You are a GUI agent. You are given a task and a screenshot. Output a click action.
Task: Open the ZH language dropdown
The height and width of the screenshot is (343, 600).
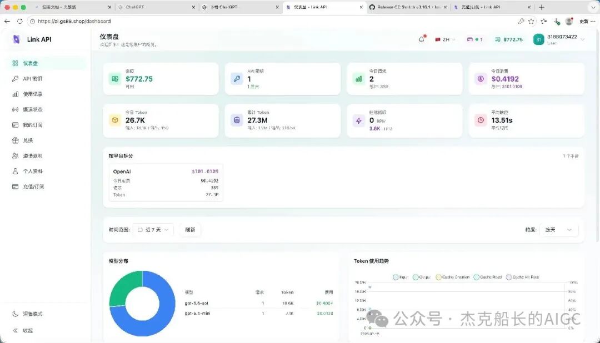pos(446,39)
